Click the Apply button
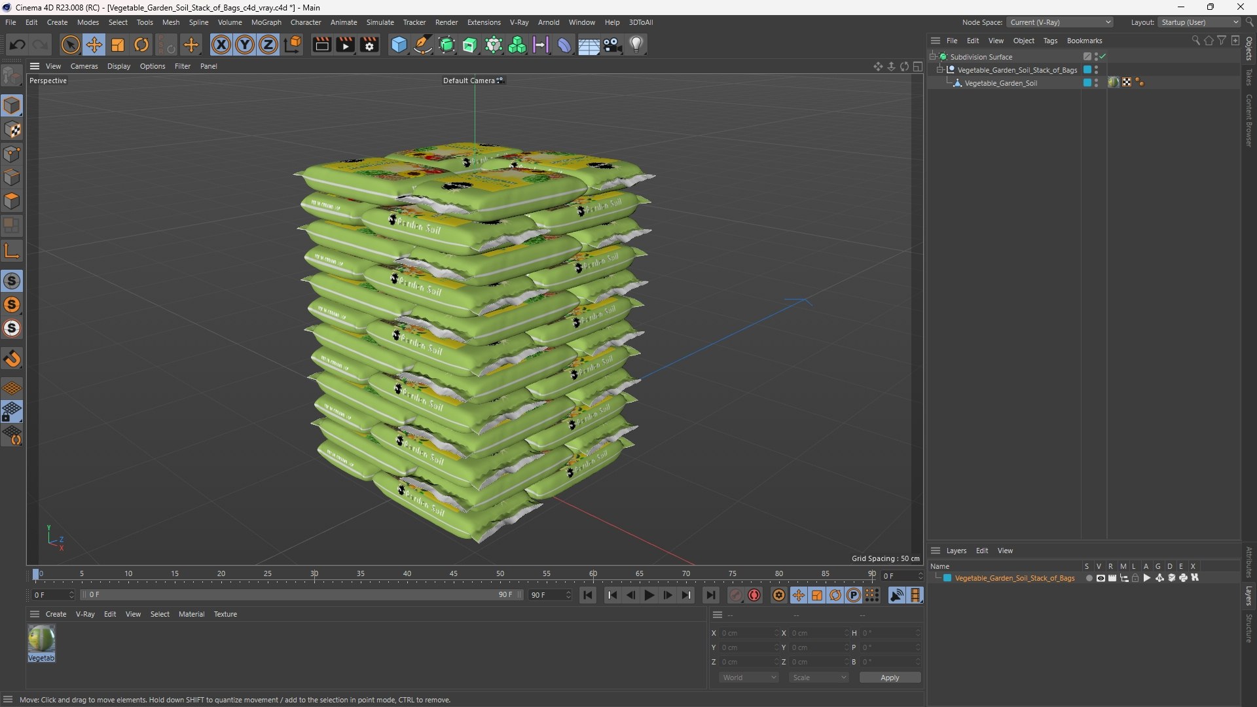The height and width of the screenshot is (707, 1257). 890,678
